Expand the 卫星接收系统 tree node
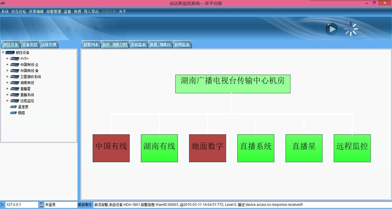The image size is (392, 209). [x=7, y=76]
